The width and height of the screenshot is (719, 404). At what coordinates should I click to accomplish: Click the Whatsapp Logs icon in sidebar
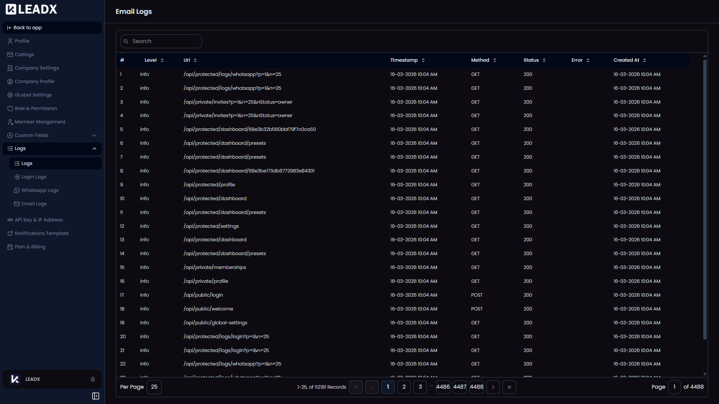coord(17,190)
